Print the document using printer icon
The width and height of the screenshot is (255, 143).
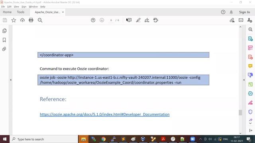(x=31, y=20)
